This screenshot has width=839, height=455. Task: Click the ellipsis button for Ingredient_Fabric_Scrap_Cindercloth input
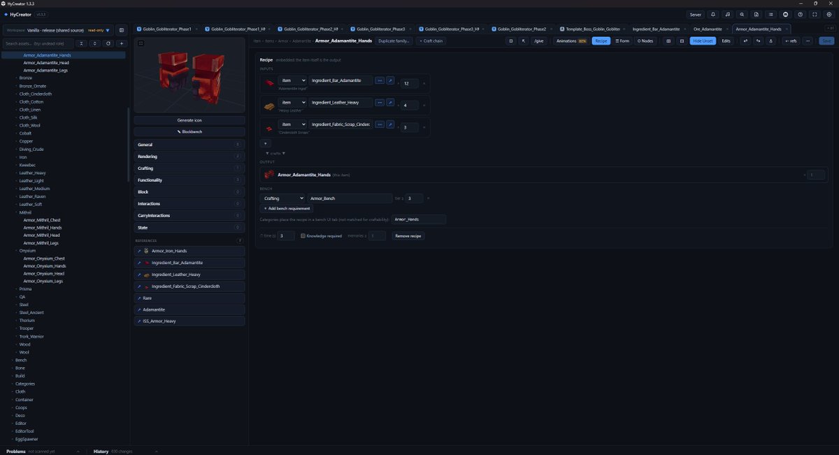click(x=380, y=124)
